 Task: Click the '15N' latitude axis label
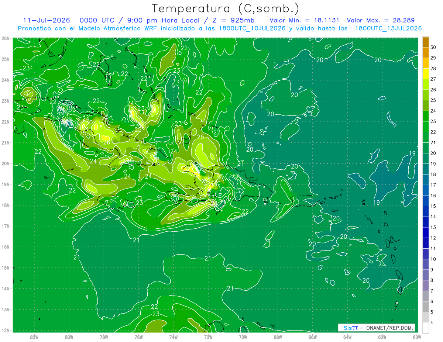tap(5, 267)
